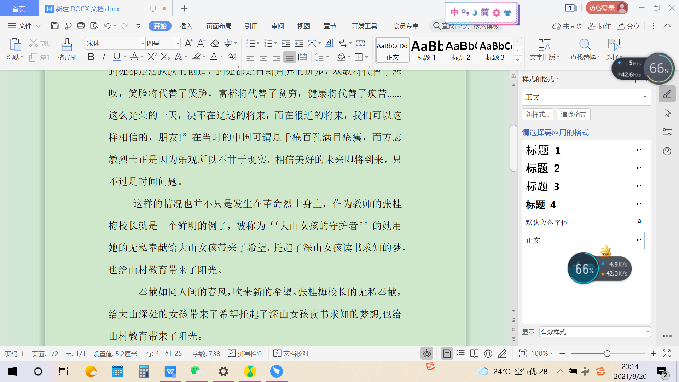Open the font name dropdown showing 宋体
679x382 pixels.
[x=143, y=44]
